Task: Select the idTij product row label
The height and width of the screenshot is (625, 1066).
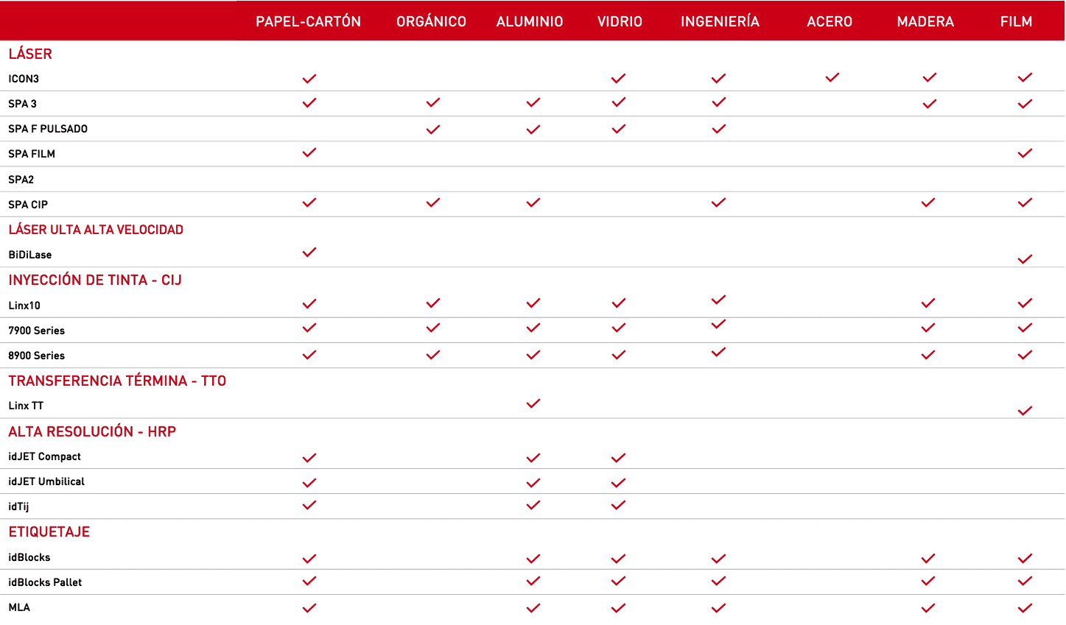Action: pos(18,506)
